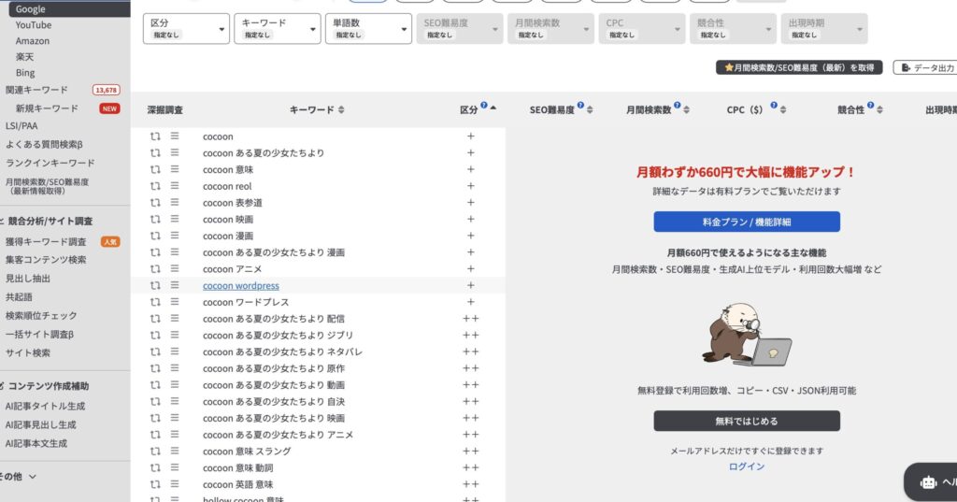This screenshot has width=957, height=502.
Task: Click list icon for cocoon 英語 意味
Action: [175, 483]
